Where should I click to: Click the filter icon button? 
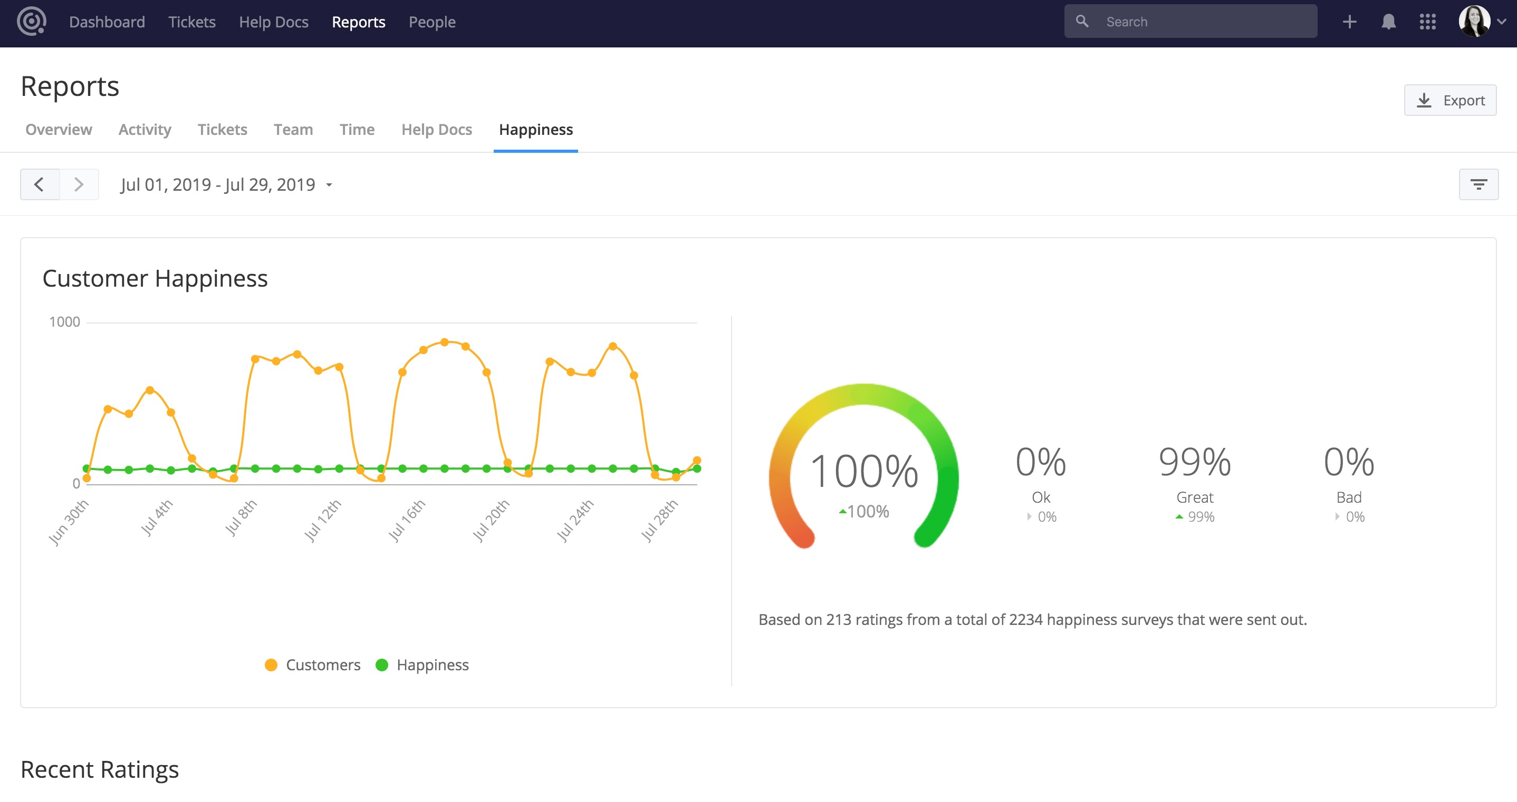(1478, 184)
